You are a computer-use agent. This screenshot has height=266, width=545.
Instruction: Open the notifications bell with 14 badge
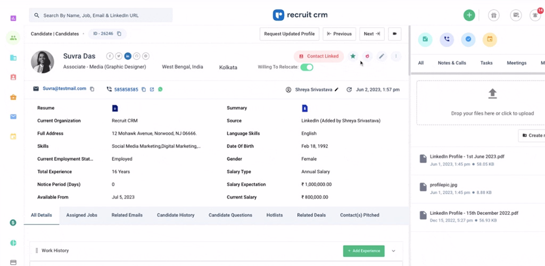pos(535,15)
